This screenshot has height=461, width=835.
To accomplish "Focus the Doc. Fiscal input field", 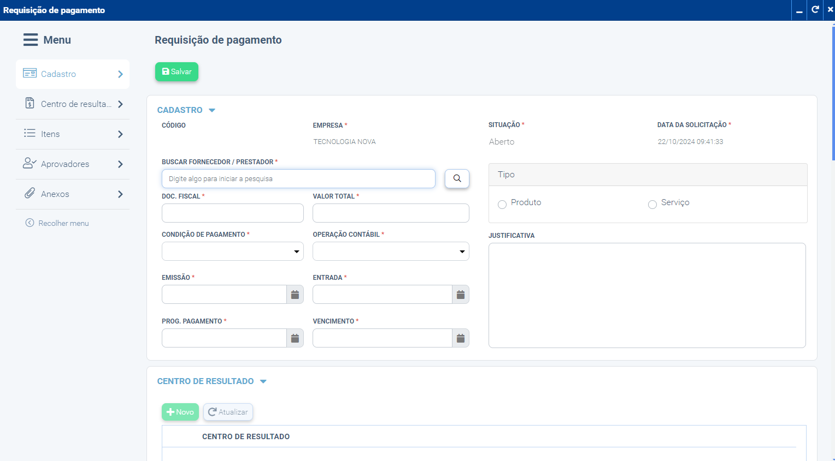I will pyautogui.click(x=233, y=213).
